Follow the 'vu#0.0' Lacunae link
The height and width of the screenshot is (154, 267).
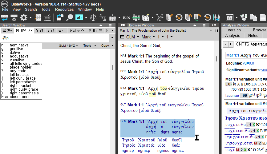pos(248,63)
